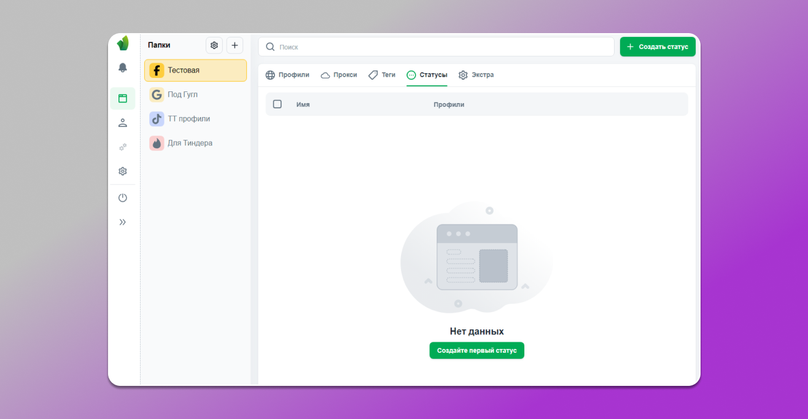The image size is (808, 419).
Task: Switch to the Теги tab
Action: 382,75
